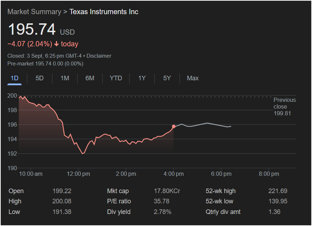The height and width of the screenshot is (226, 312).
Task: Click the Texas Instruments Inc title
Action: coord(104,12)
